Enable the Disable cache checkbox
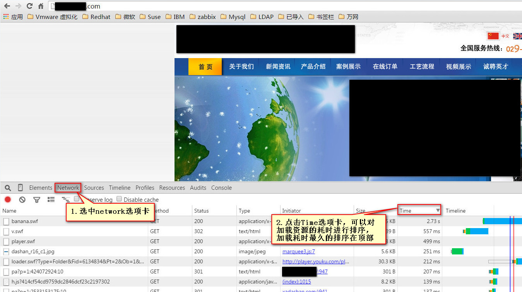This screenshot has width=522, height=292. (119, 199)
